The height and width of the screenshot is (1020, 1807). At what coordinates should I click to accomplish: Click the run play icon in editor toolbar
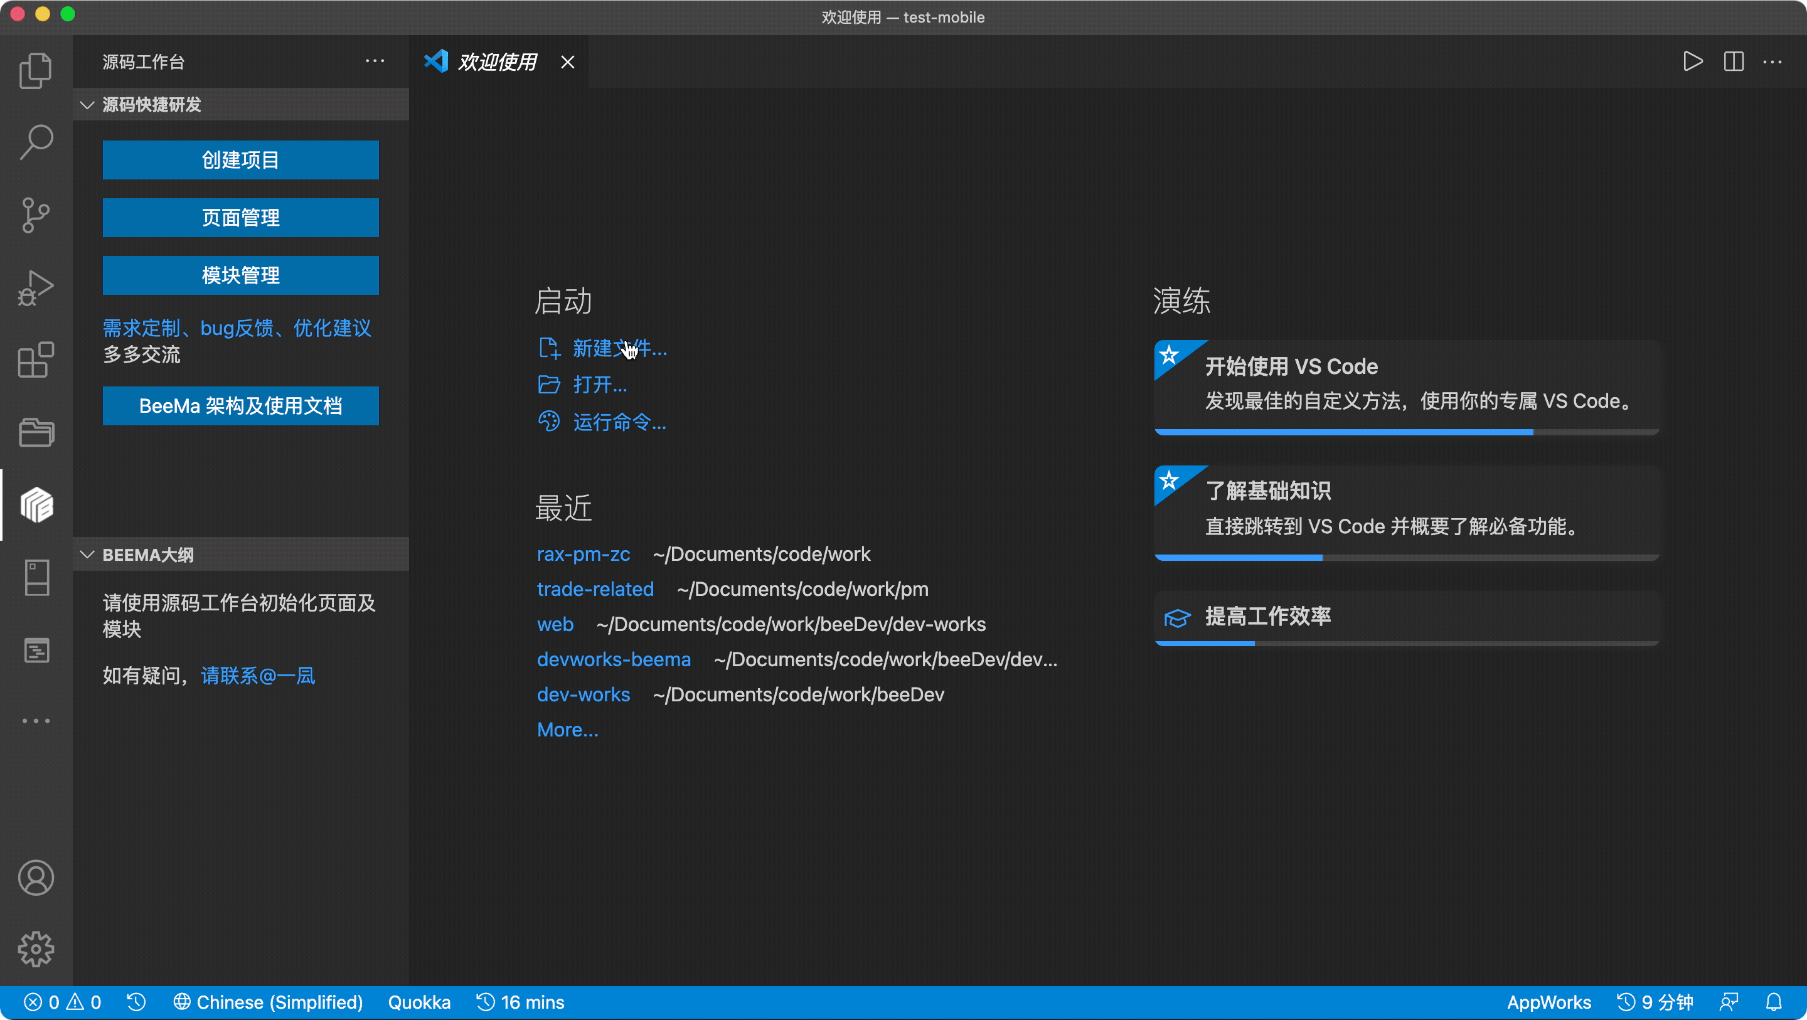1693,61
